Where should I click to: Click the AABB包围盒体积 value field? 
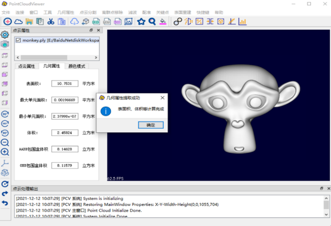pos(65,149)
